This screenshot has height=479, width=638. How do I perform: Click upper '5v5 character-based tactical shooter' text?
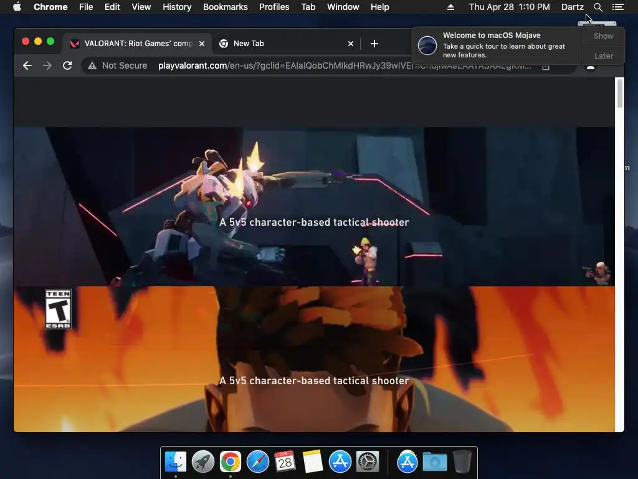click(314, 222)
